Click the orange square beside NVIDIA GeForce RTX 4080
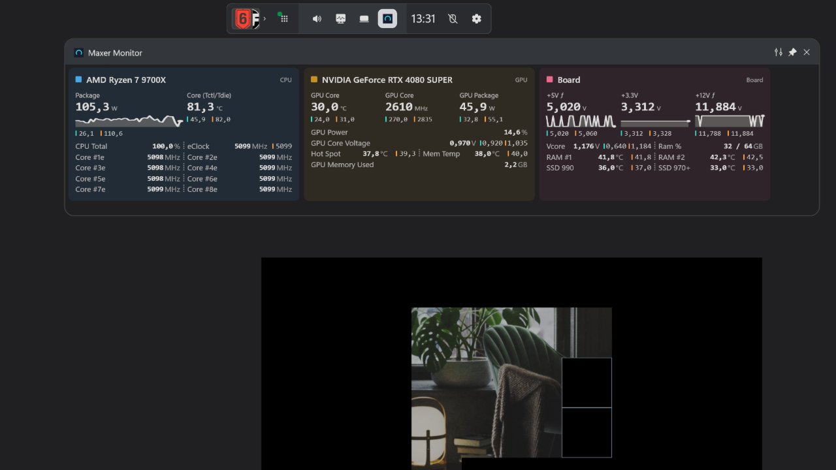 (x=314, y=80)
